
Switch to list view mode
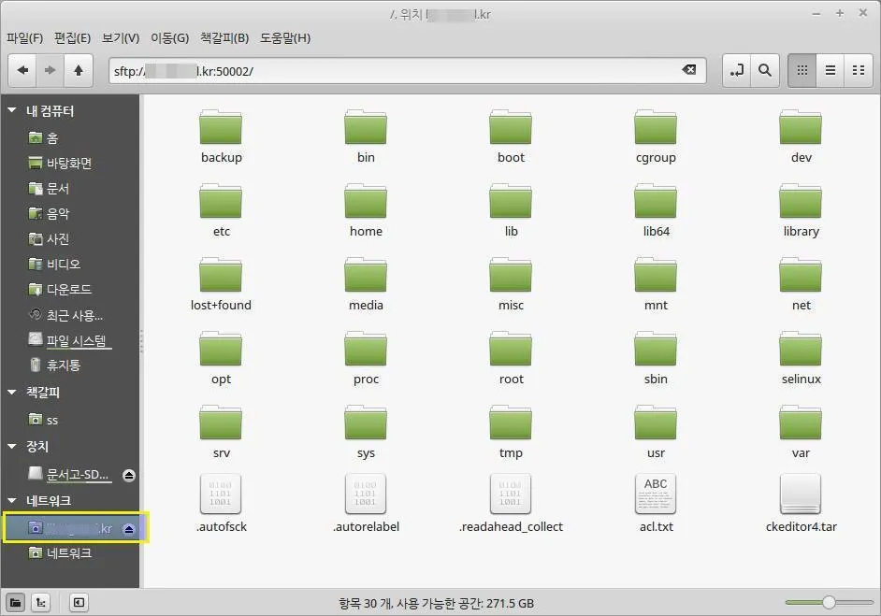(829, 70)
